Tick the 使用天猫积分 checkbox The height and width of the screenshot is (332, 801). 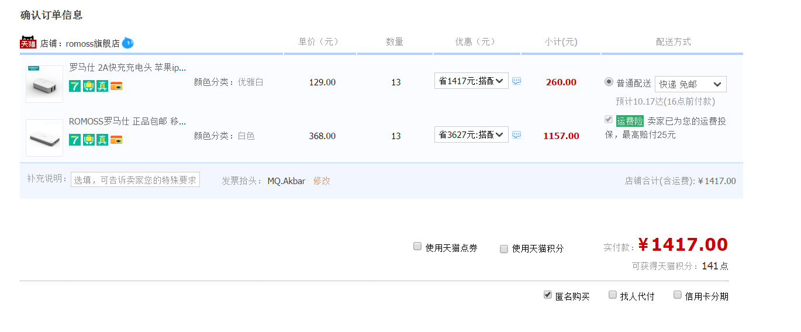pos(504,249)
